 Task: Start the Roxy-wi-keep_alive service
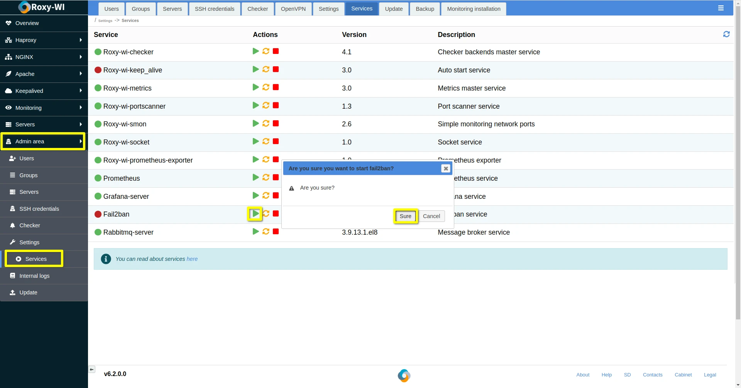(255, 69)
